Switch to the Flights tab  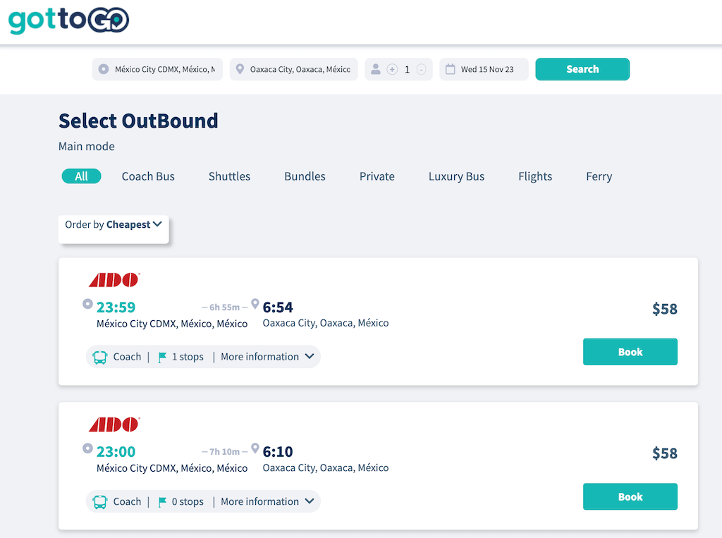pos(534,176)
